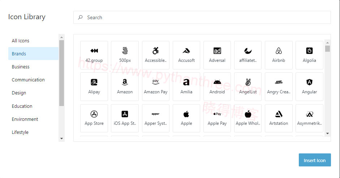Choose the Apple Pay icon
Image resolution: width=340 pixels, height=178 pixels.
point(217,118)
